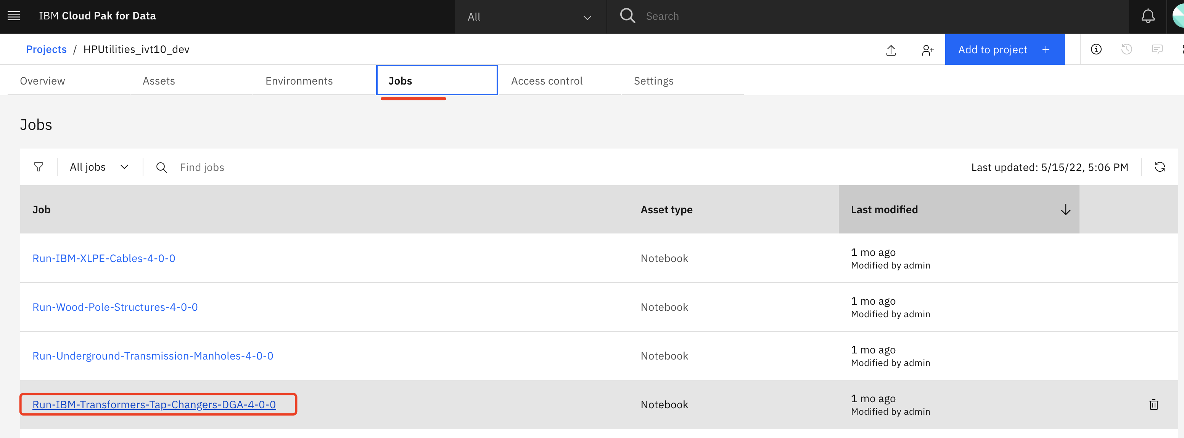This screenshot has height=438, width=1184.
Task: Click the Jobs page heading
Action: click(36, 125)
